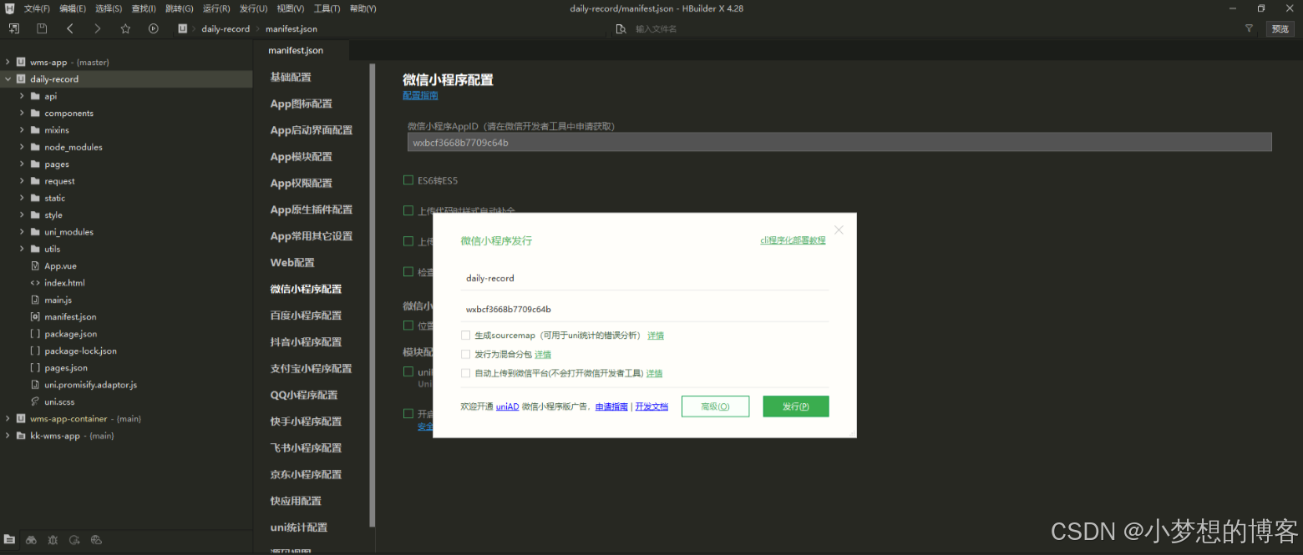Click the filter funnel icon
Screen dimensions: 1303x555
1249,28
